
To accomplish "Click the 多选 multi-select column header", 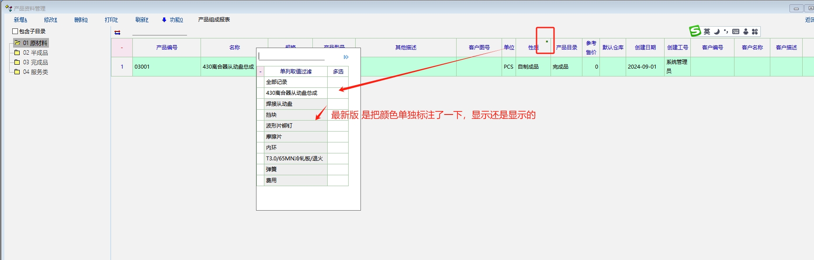I will tap(338, 71).
